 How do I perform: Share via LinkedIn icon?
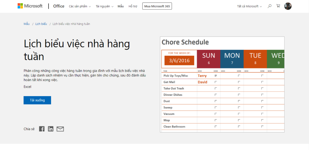pyautogui.click(x=51, y=129)
